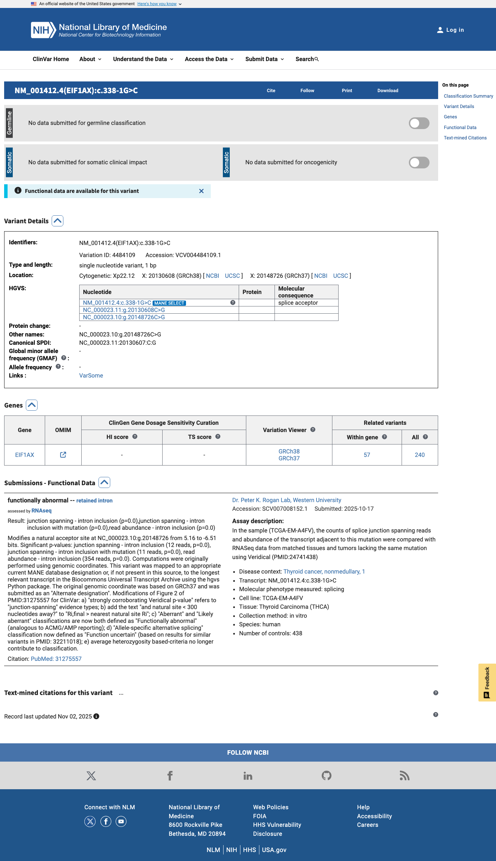
Task: Open NLM Facebook circle icon
Action: 106,822
